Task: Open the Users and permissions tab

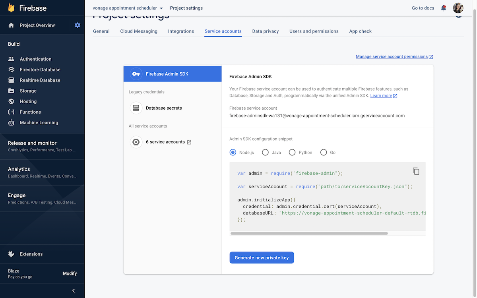Action: 314,31
